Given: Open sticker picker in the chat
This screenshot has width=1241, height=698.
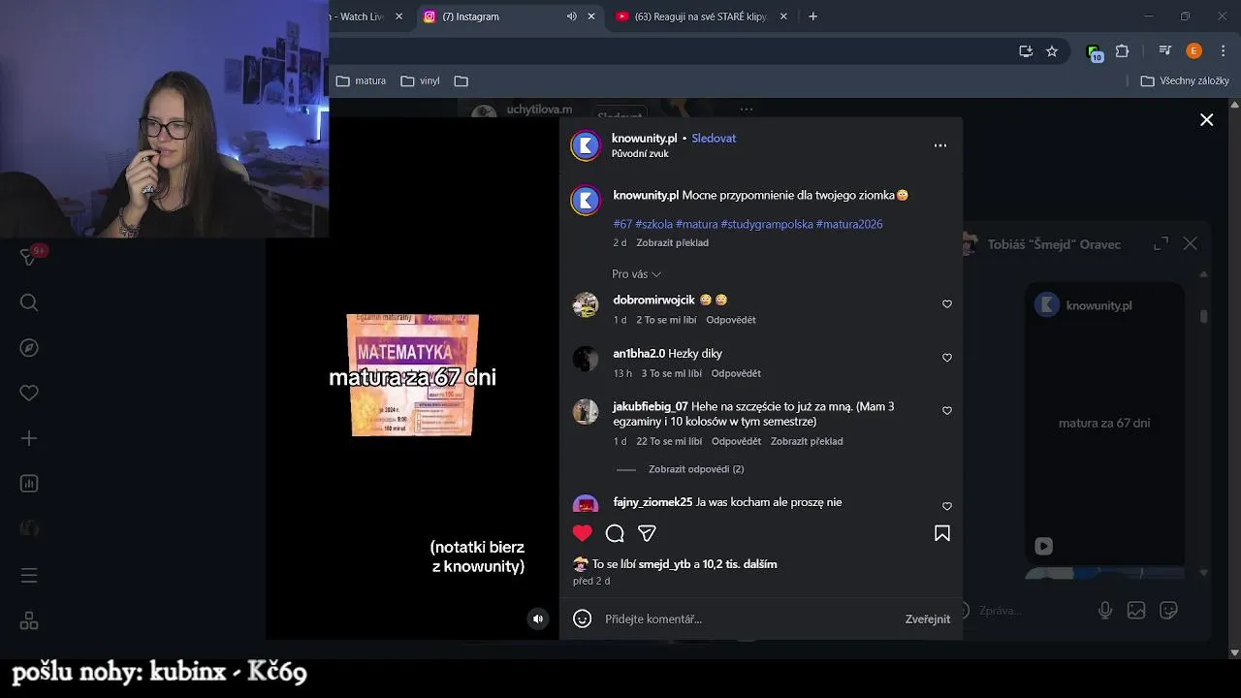Looking at the screenshot, I should coord(1169,611).
